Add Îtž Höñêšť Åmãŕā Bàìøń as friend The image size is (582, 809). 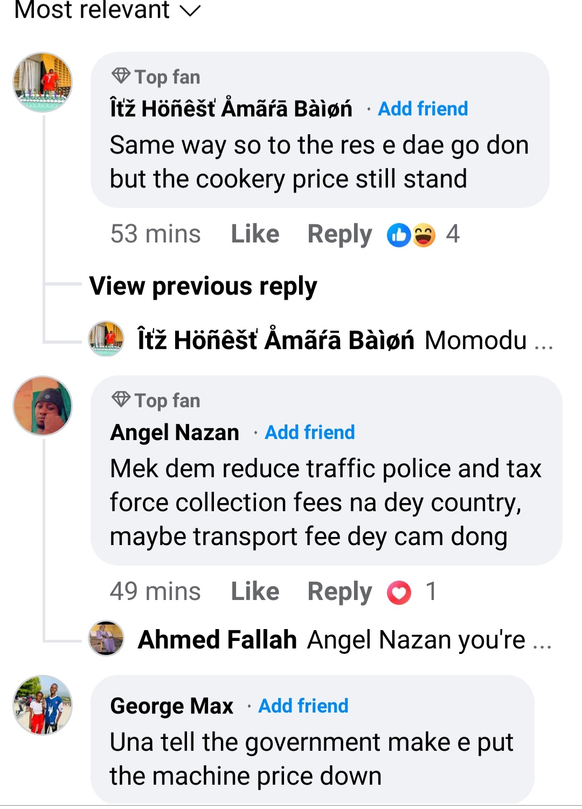click(422, 109)
